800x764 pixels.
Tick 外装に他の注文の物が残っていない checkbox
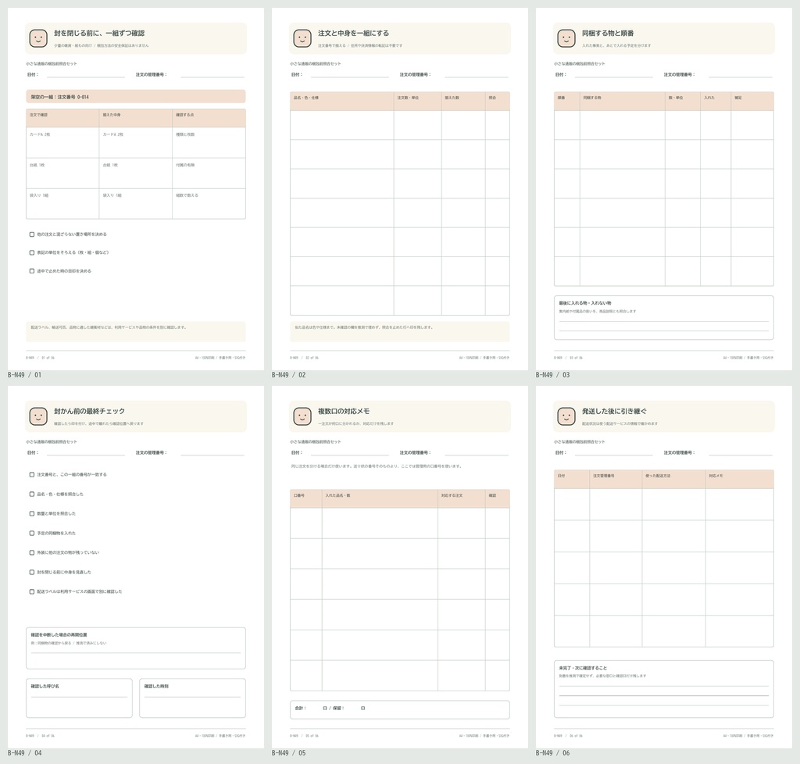pos(31,553)
